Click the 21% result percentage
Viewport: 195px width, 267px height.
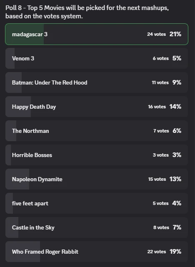coord(175,34)
